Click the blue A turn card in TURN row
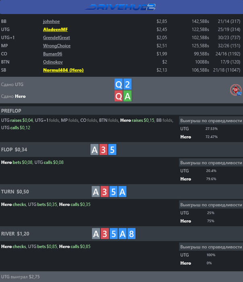Image resolution: width=243 pixels, height=282 pixels. pos(123,191)
